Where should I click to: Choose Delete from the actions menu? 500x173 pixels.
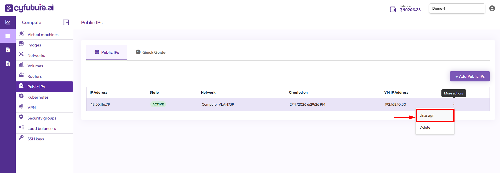click(x=425, y=128)
